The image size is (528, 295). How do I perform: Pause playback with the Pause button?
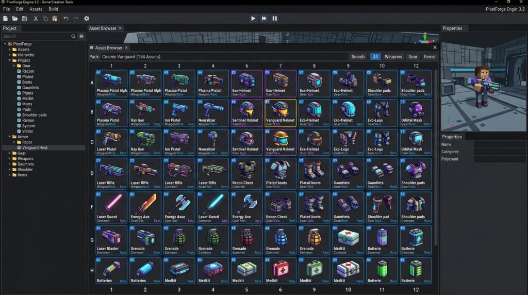click(x=275, y=19)
